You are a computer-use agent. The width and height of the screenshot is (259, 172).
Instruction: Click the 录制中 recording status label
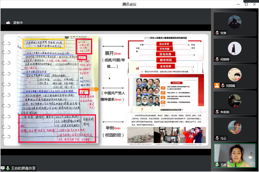point(18,23)
